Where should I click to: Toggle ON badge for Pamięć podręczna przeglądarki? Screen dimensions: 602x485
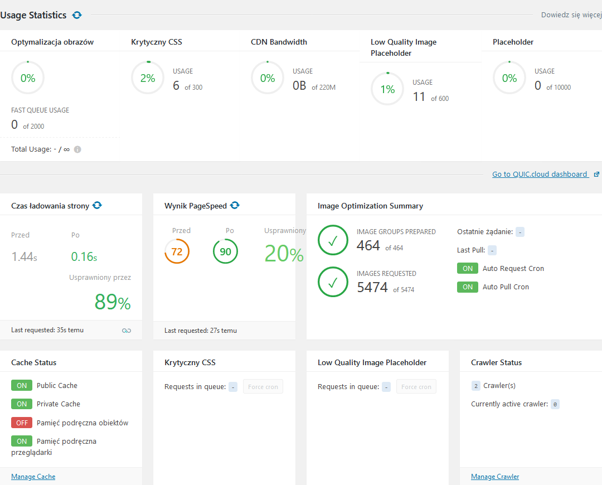[x=22, y=441]
